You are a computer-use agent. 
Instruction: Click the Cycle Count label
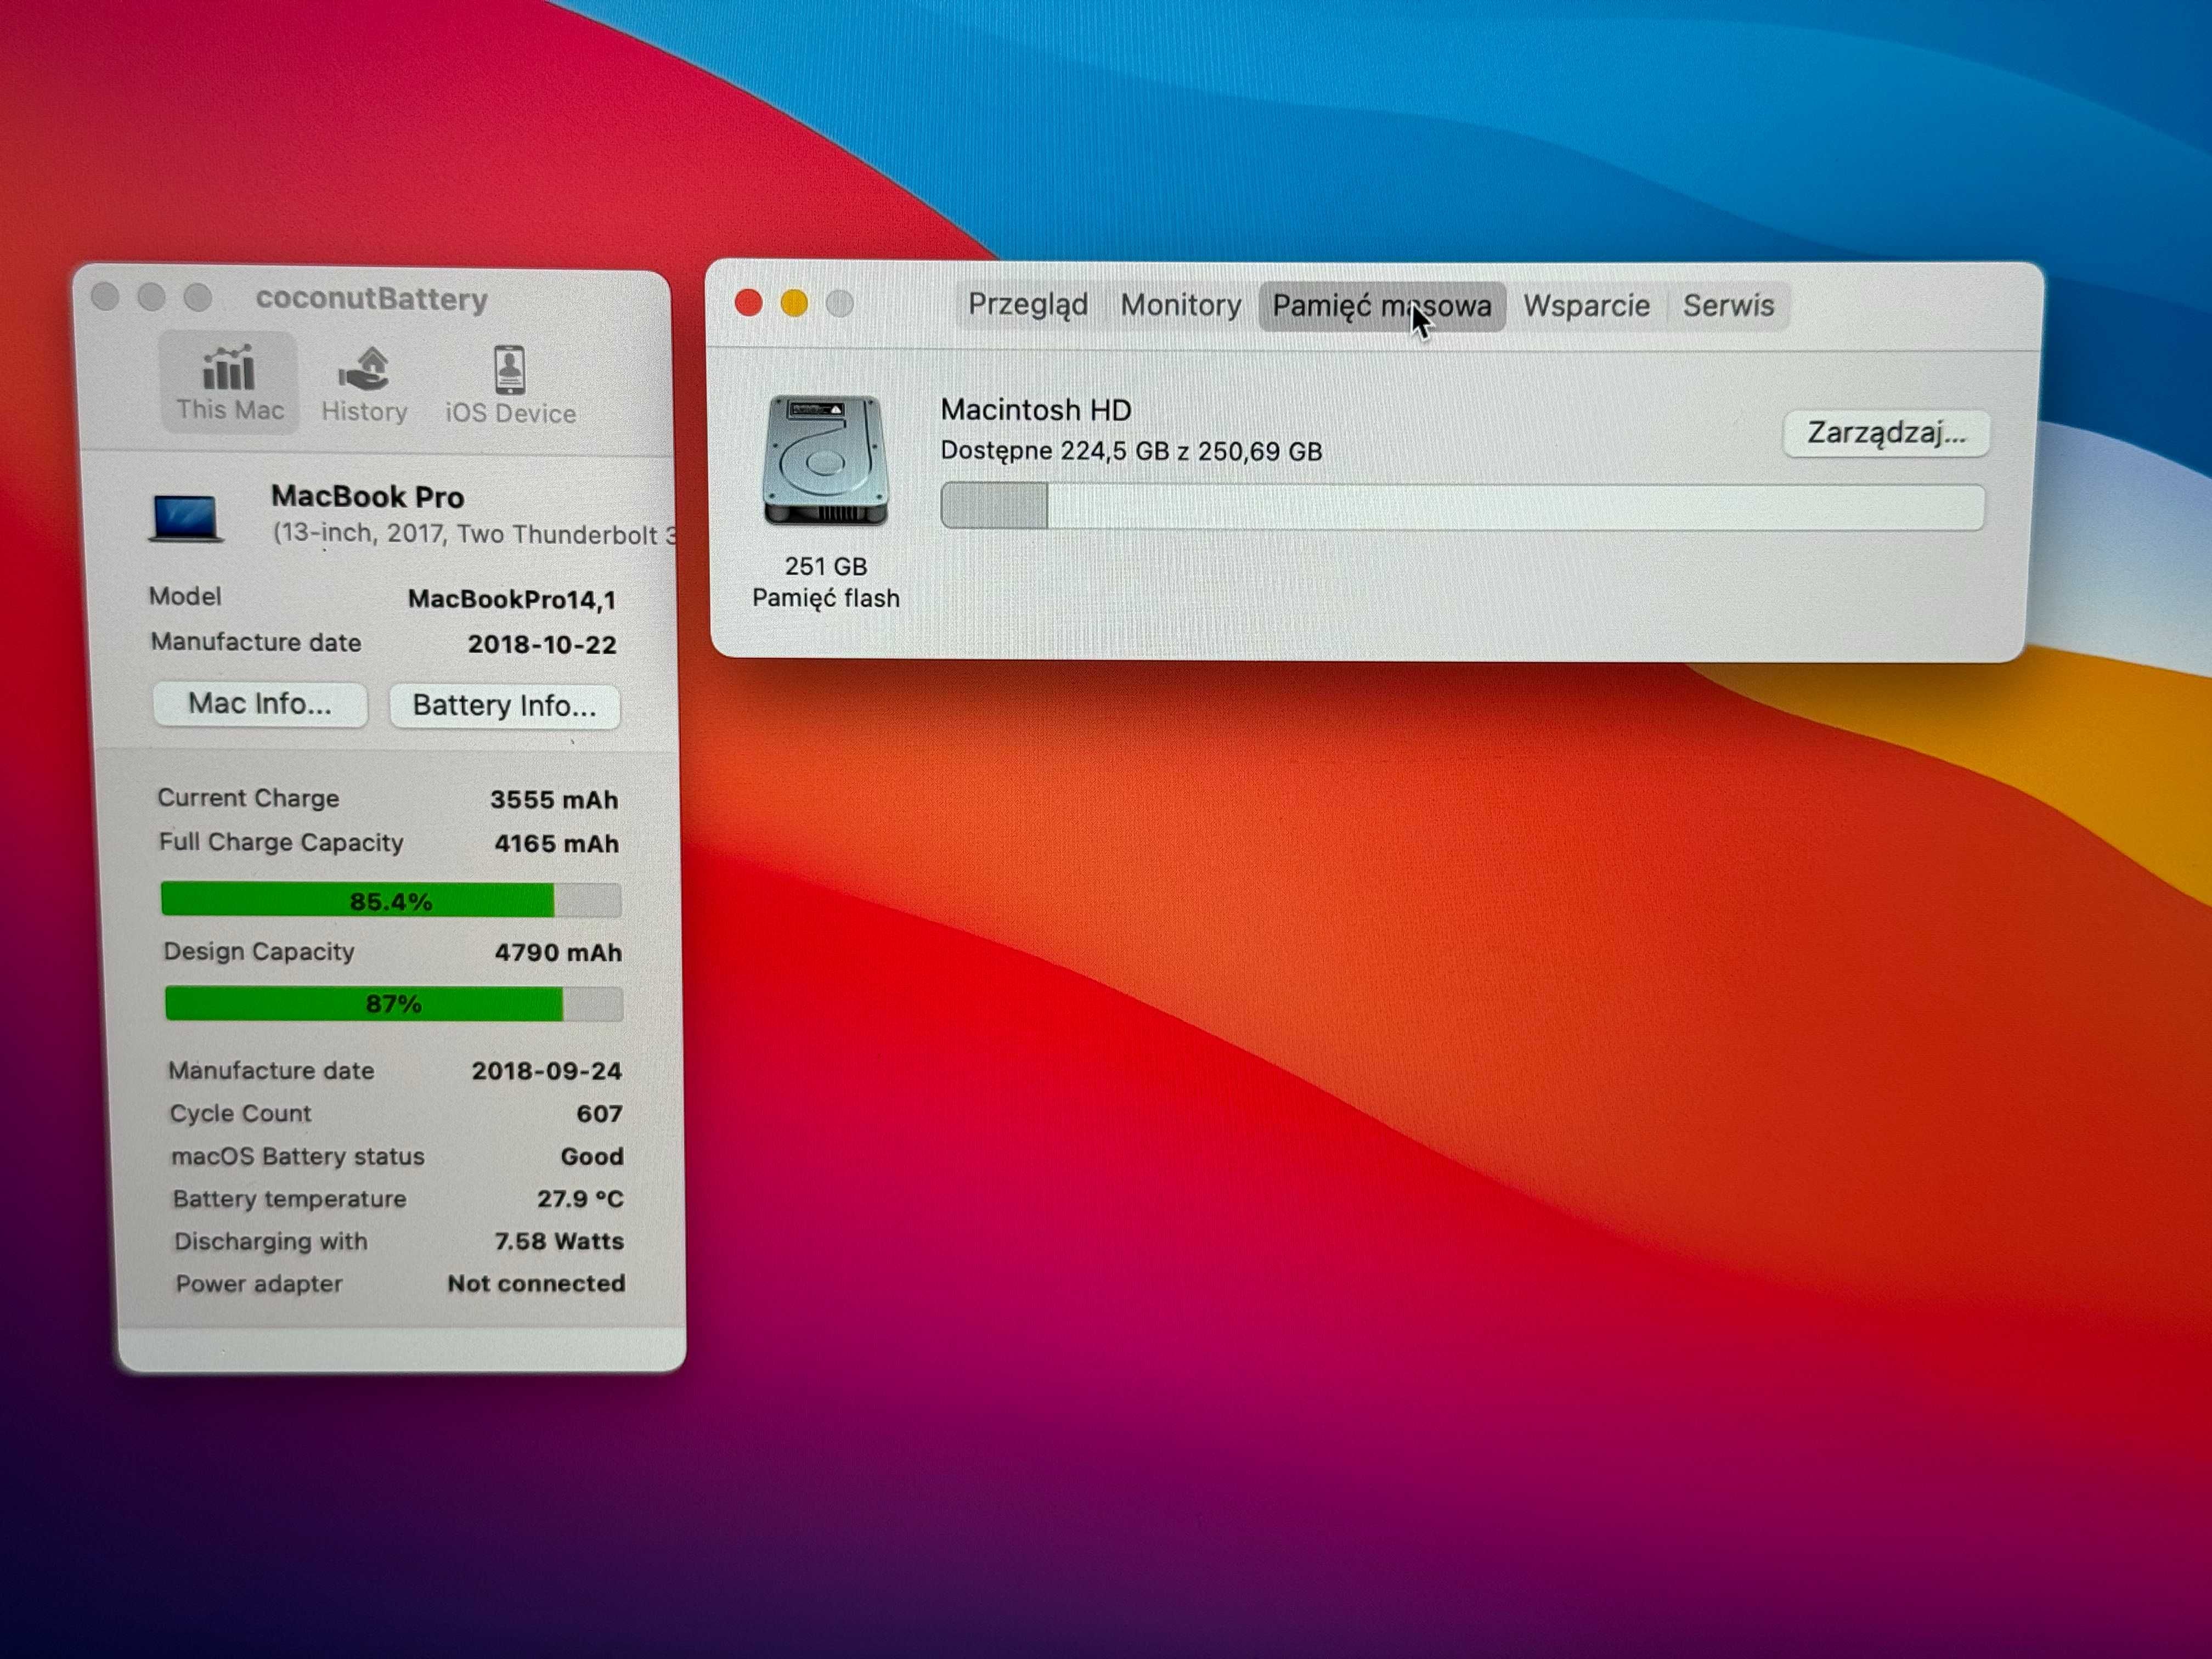coord(240,1113)
